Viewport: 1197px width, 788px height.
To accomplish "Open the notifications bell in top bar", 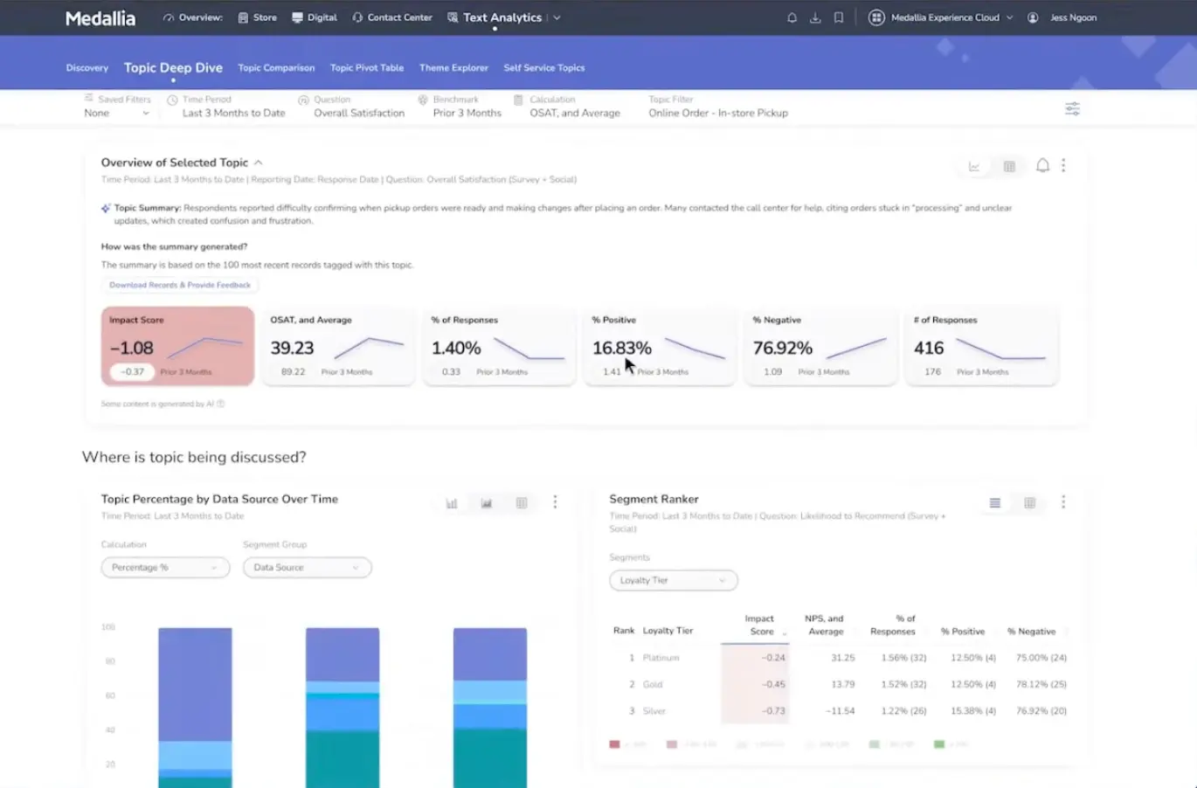I will click(792, 17).
